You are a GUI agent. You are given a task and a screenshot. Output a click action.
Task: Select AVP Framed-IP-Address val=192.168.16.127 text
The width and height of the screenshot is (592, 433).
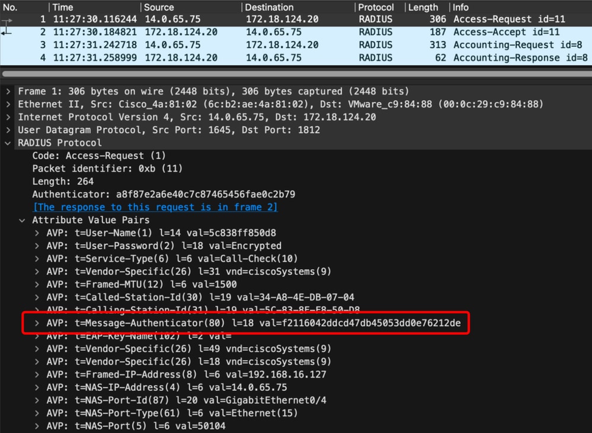coord(186,374)
